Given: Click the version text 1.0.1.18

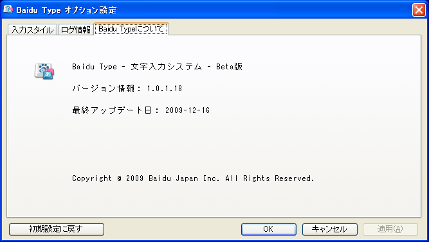Looking at the screenshot, I should click(165, 89).
